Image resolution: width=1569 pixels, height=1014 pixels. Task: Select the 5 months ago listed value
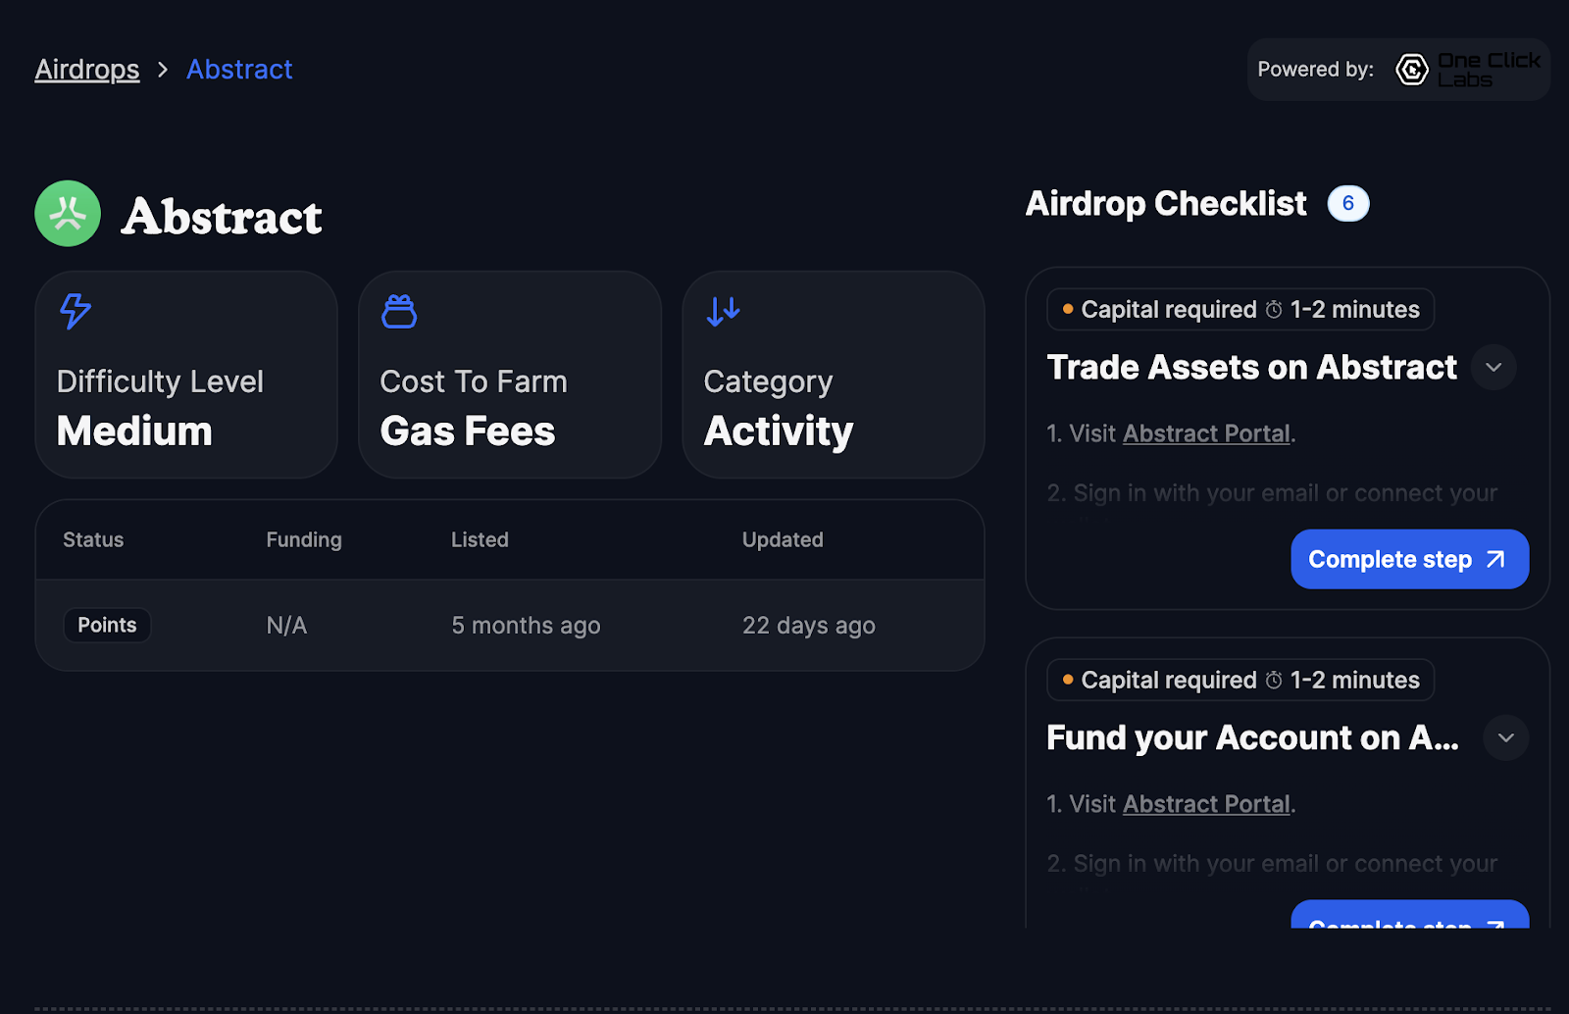point(526,626)
